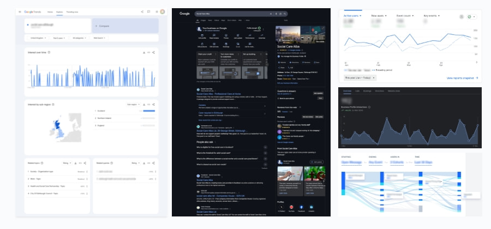491x229 pixels.
Task: Open the Photos business shortcut
Action: pyautogui.click(x=226, y=37)
